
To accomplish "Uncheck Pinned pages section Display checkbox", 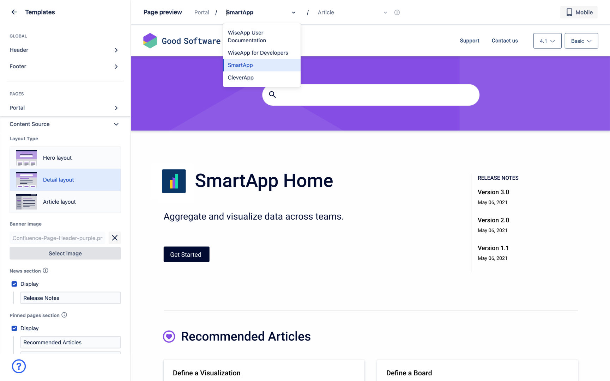I will click(14, 328).
